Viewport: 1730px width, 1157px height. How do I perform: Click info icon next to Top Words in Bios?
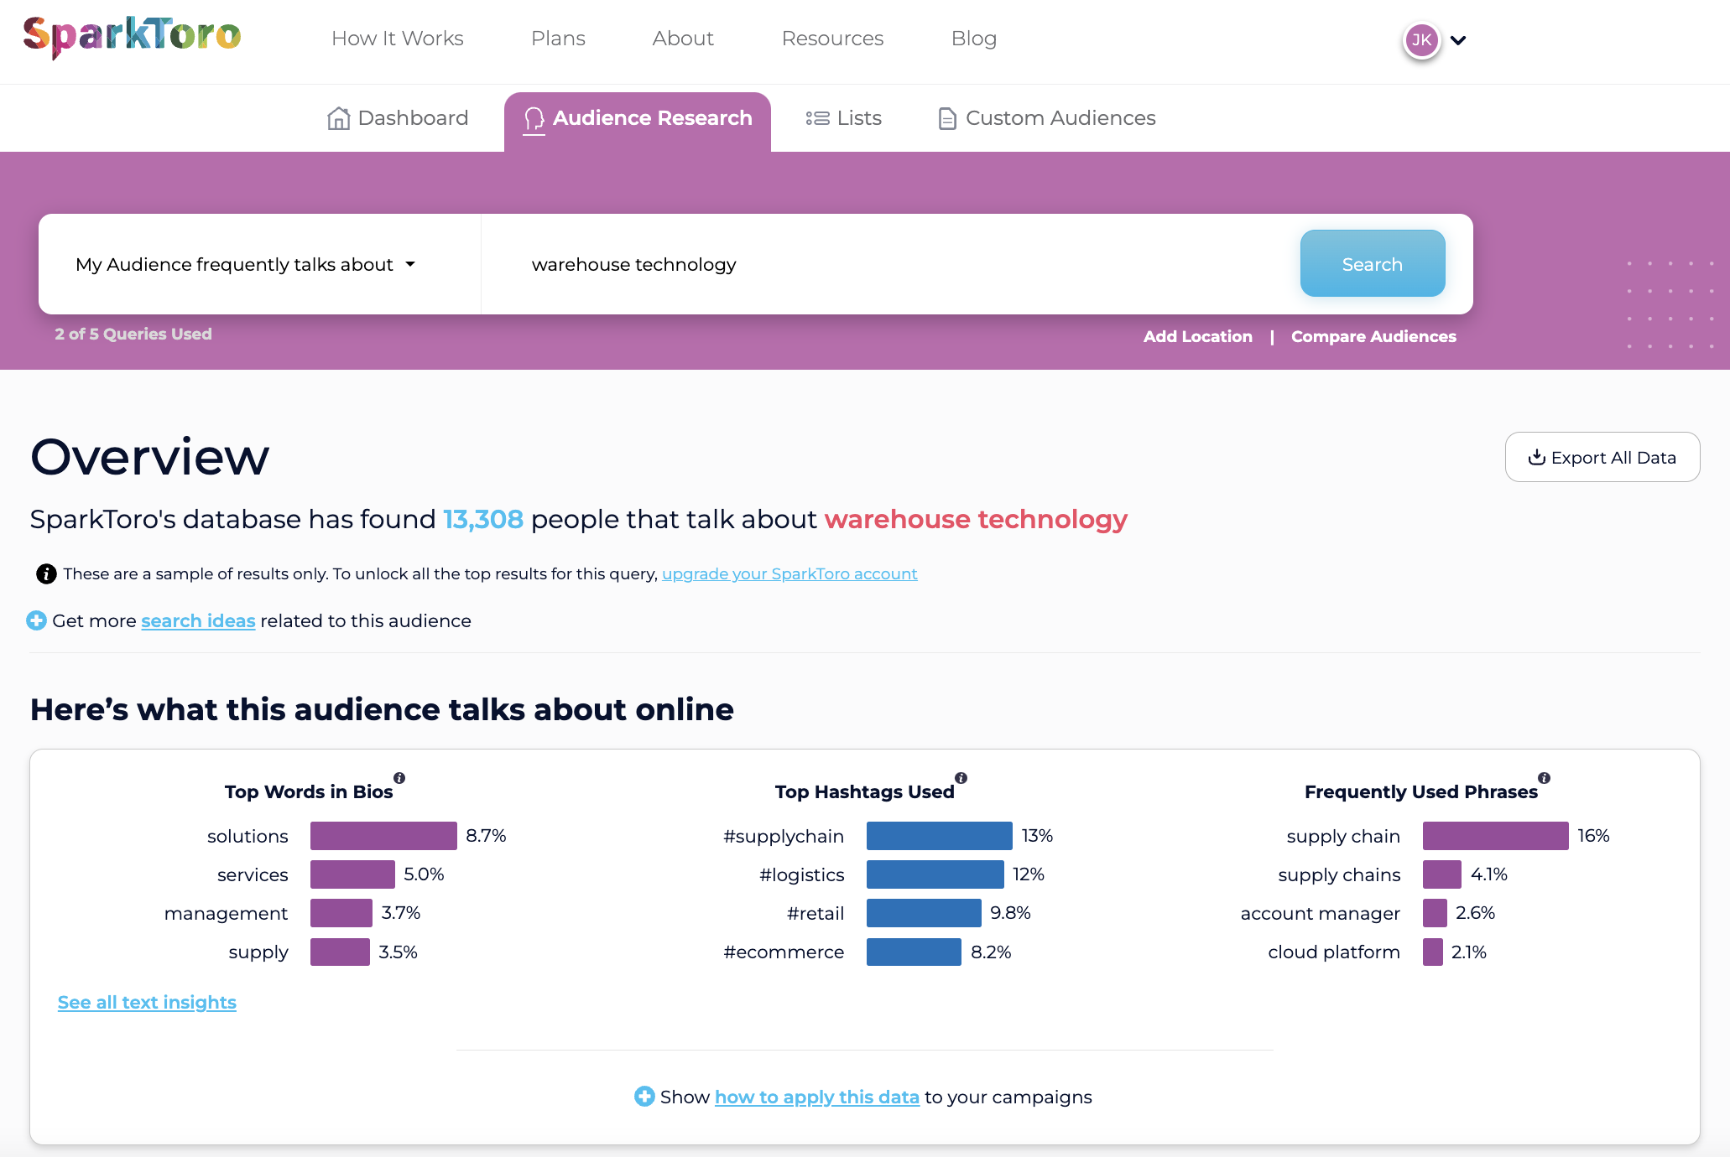[399, 778]
